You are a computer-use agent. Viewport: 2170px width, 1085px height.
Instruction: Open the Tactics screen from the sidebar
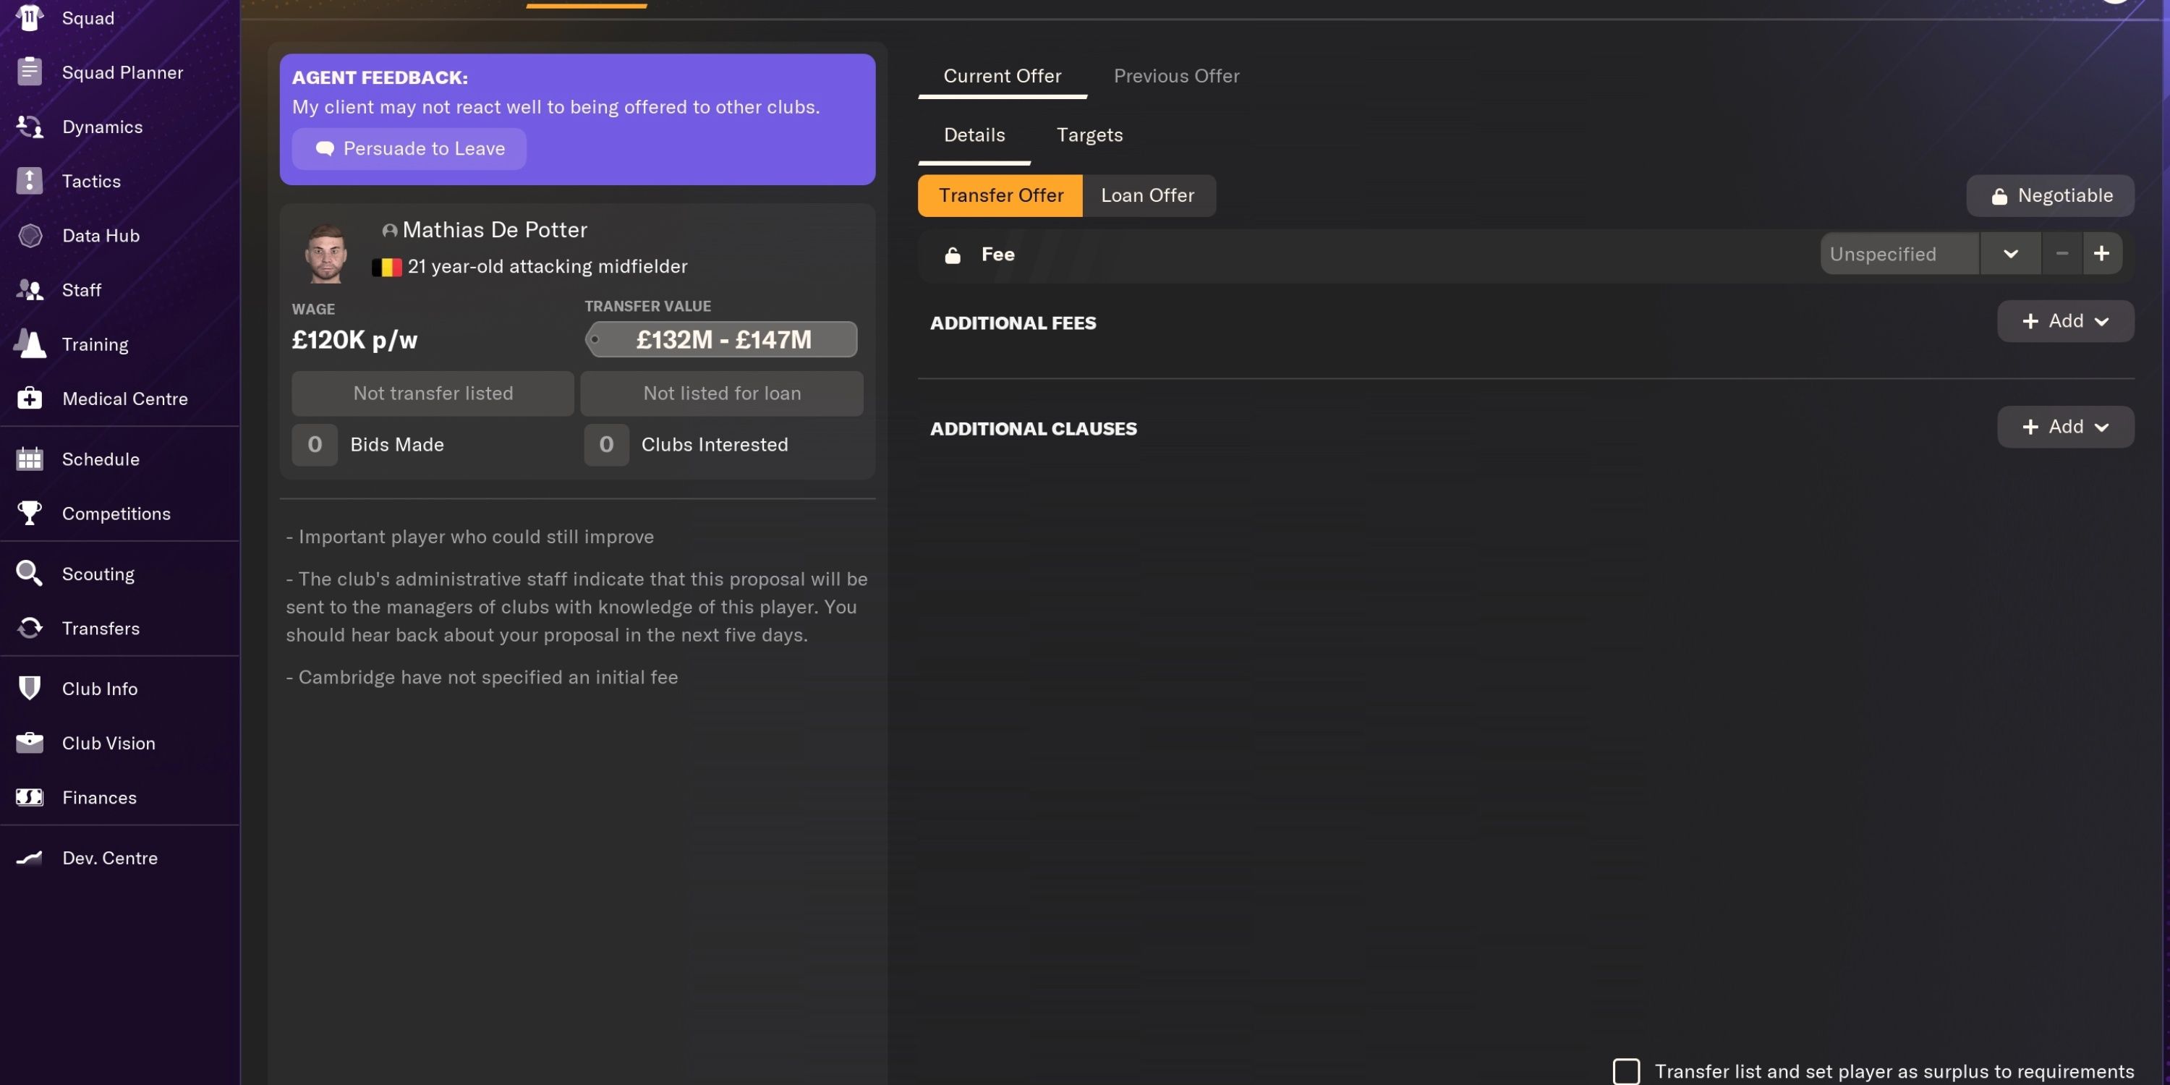point(91,180)
